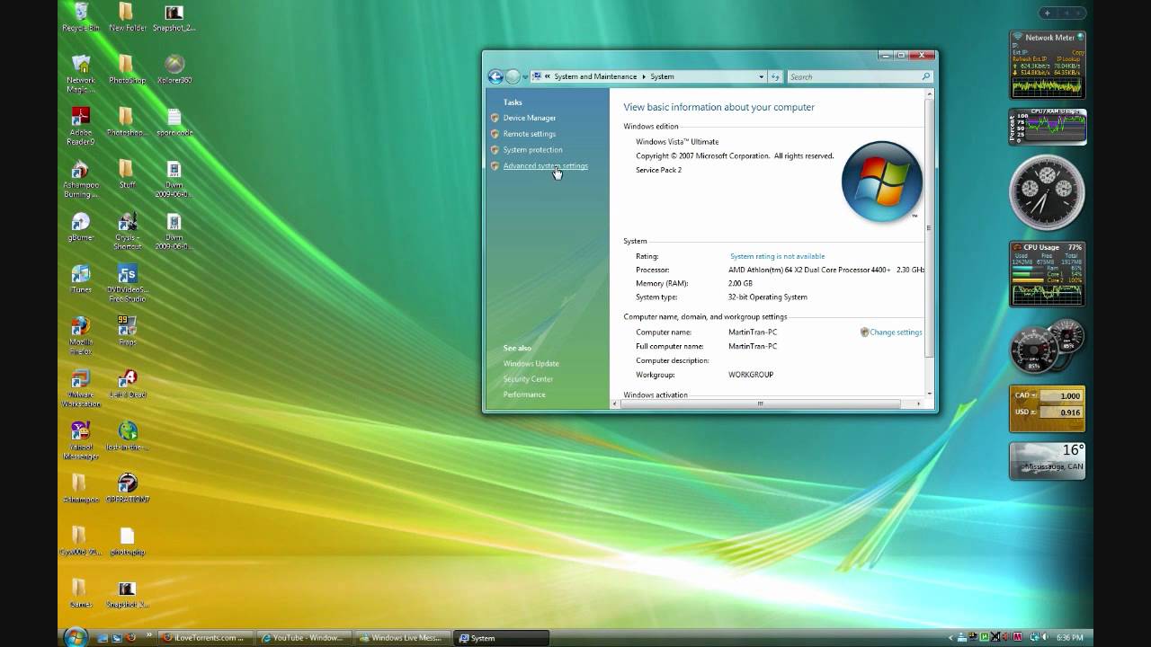Screen dimensions: 1151x647
Task: Open the Stuff folder on desktop
Action: pyautogui.click(x=127, y=173)
